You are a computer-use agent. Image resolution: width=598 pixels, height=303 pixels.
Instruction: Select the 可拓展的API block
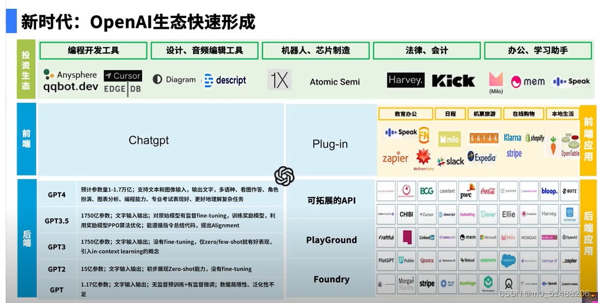pos(331,200)
